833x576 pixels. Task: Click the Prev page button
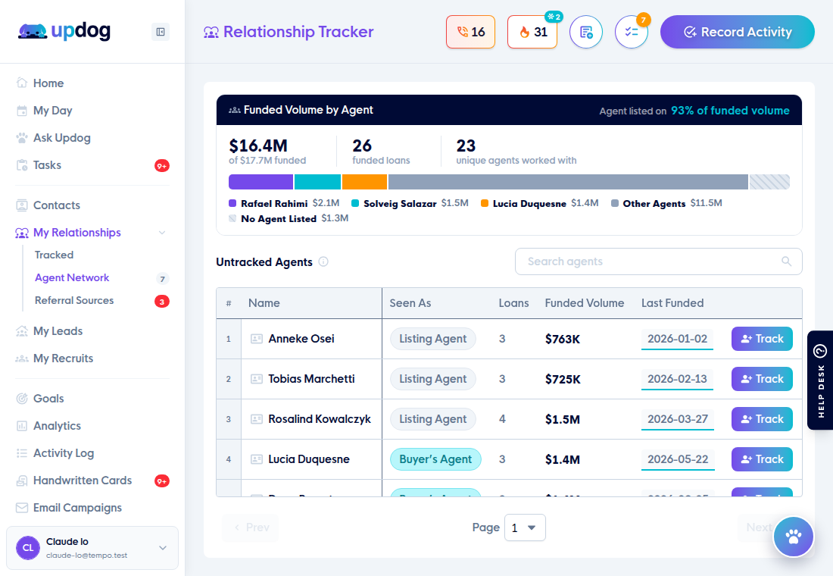pyautogui.click(x=251, y=527)
